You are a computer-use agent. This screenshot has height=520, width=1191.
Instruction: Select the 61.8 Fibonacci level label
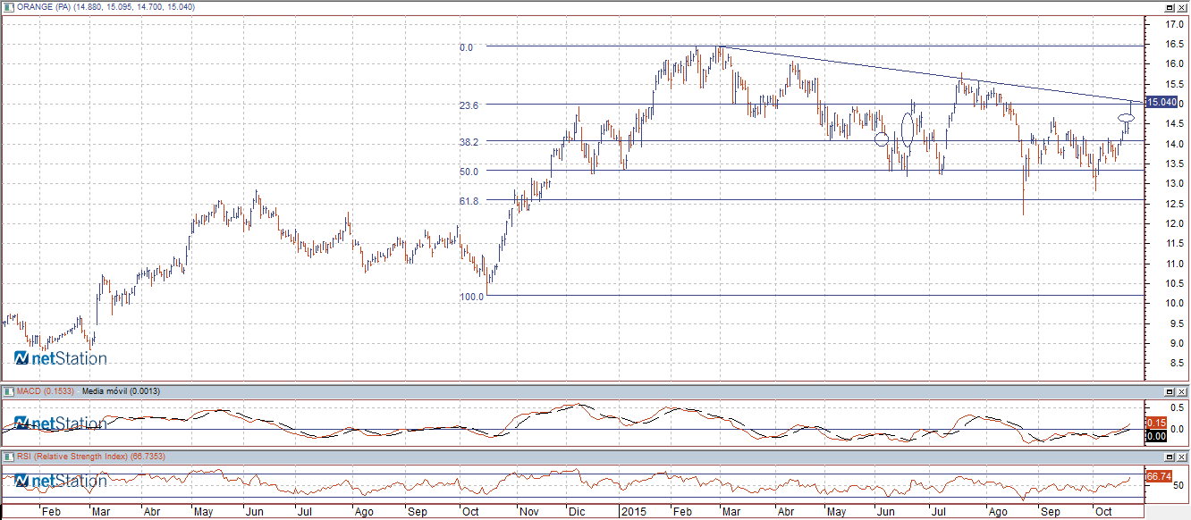pos(469,202)
